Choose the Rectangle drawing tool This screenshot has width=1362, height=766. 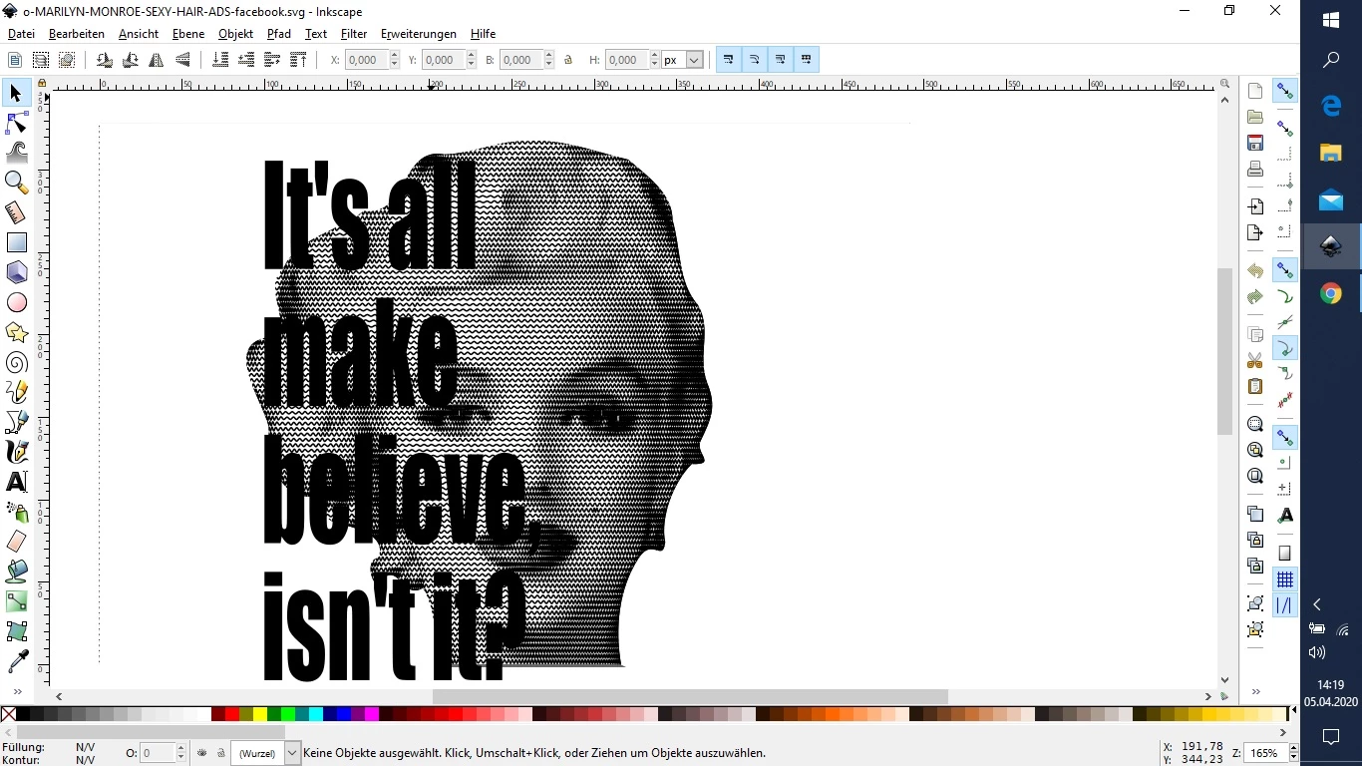17,242
